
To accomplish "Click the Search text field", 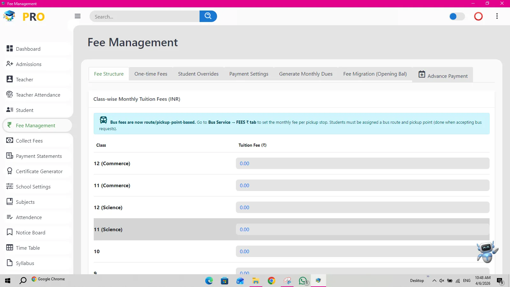I will 145,16.
